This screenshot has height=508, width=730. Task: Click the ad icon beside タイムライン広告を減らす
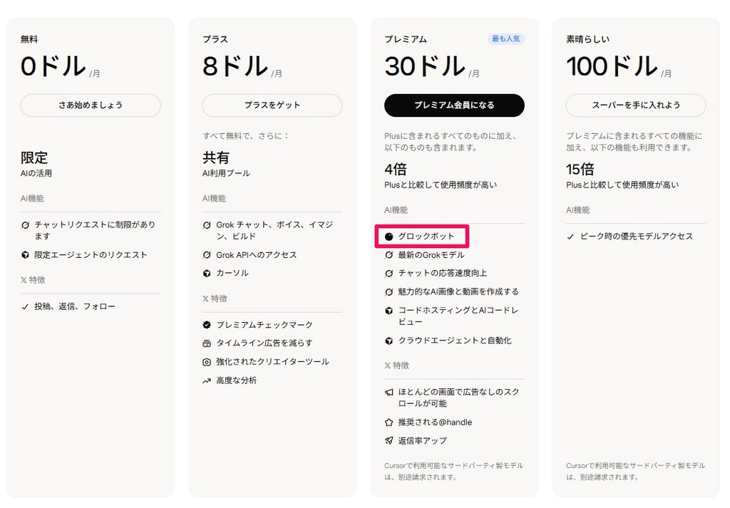[x=207, y=343]
